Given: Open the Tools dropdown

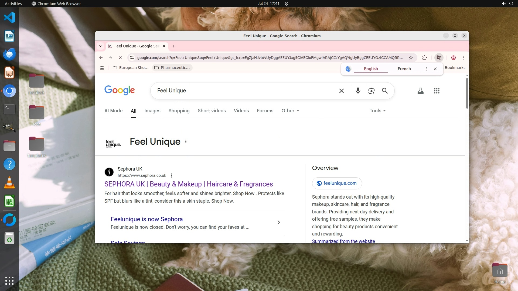Looking at the screenshot, I should 377,111.
